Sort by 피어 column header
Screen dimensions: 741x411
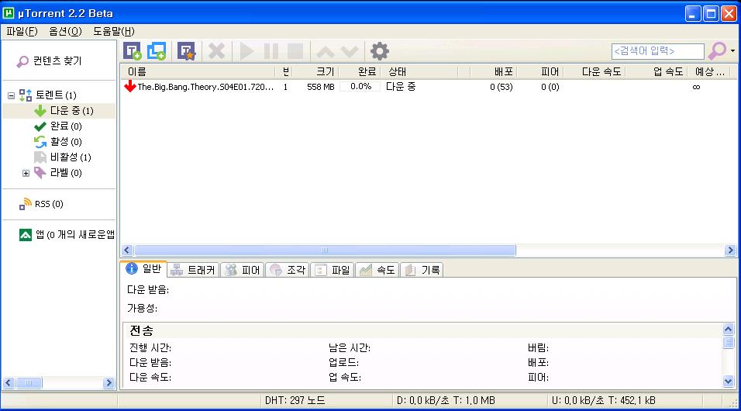539,72
